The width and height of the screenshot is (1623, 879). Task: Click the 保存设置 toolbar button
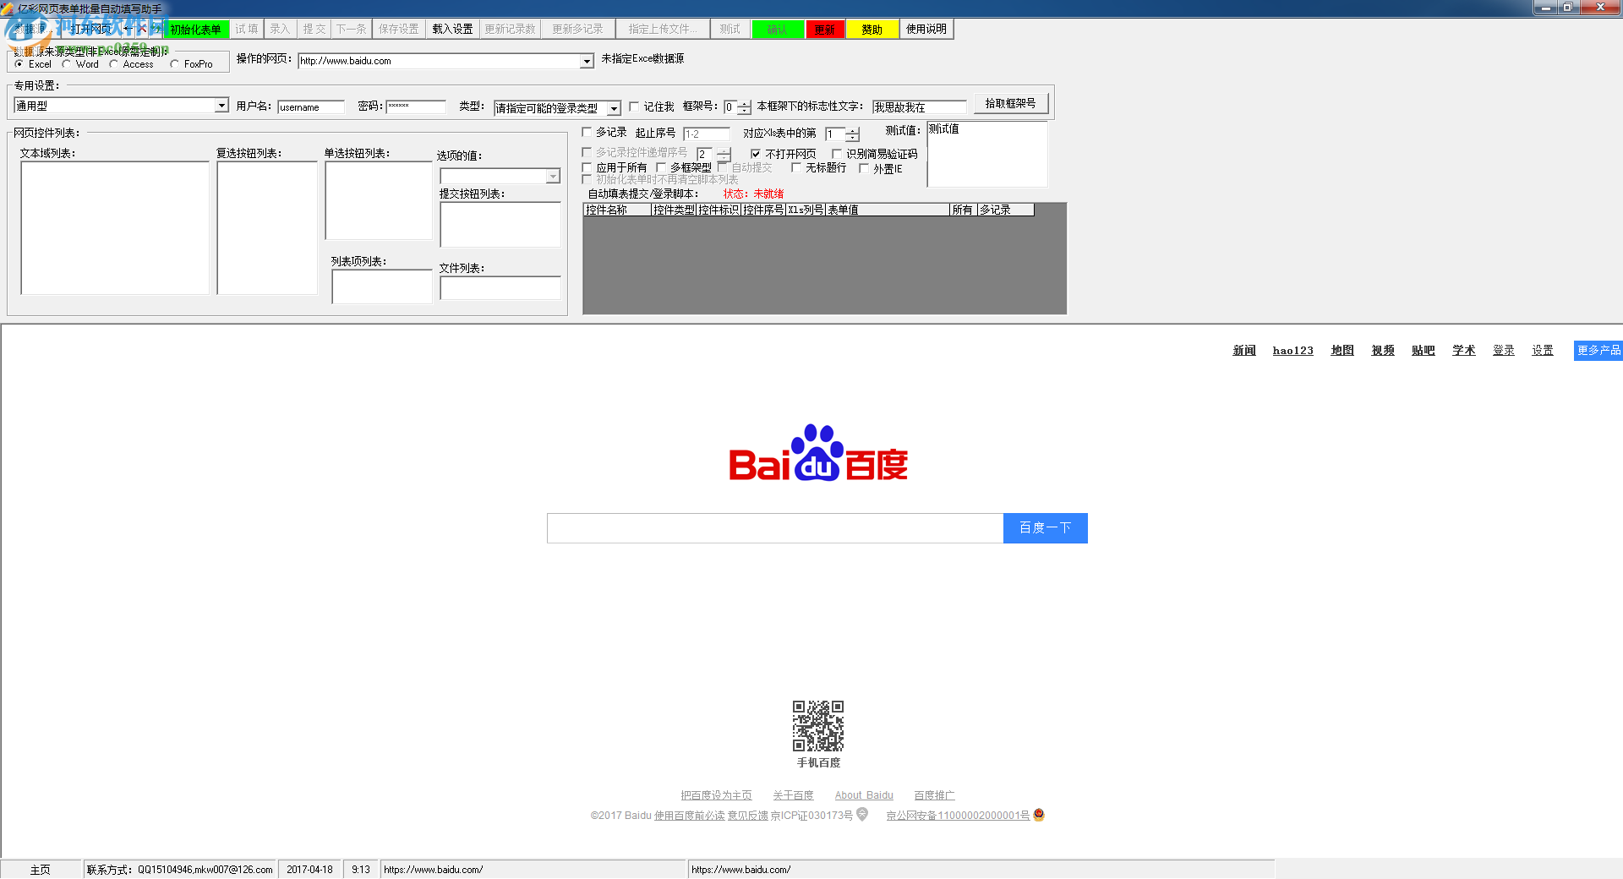point(398,29)
